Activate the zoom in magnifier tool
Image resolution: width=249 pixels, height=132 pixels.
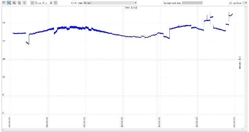(x=9, y=3)
